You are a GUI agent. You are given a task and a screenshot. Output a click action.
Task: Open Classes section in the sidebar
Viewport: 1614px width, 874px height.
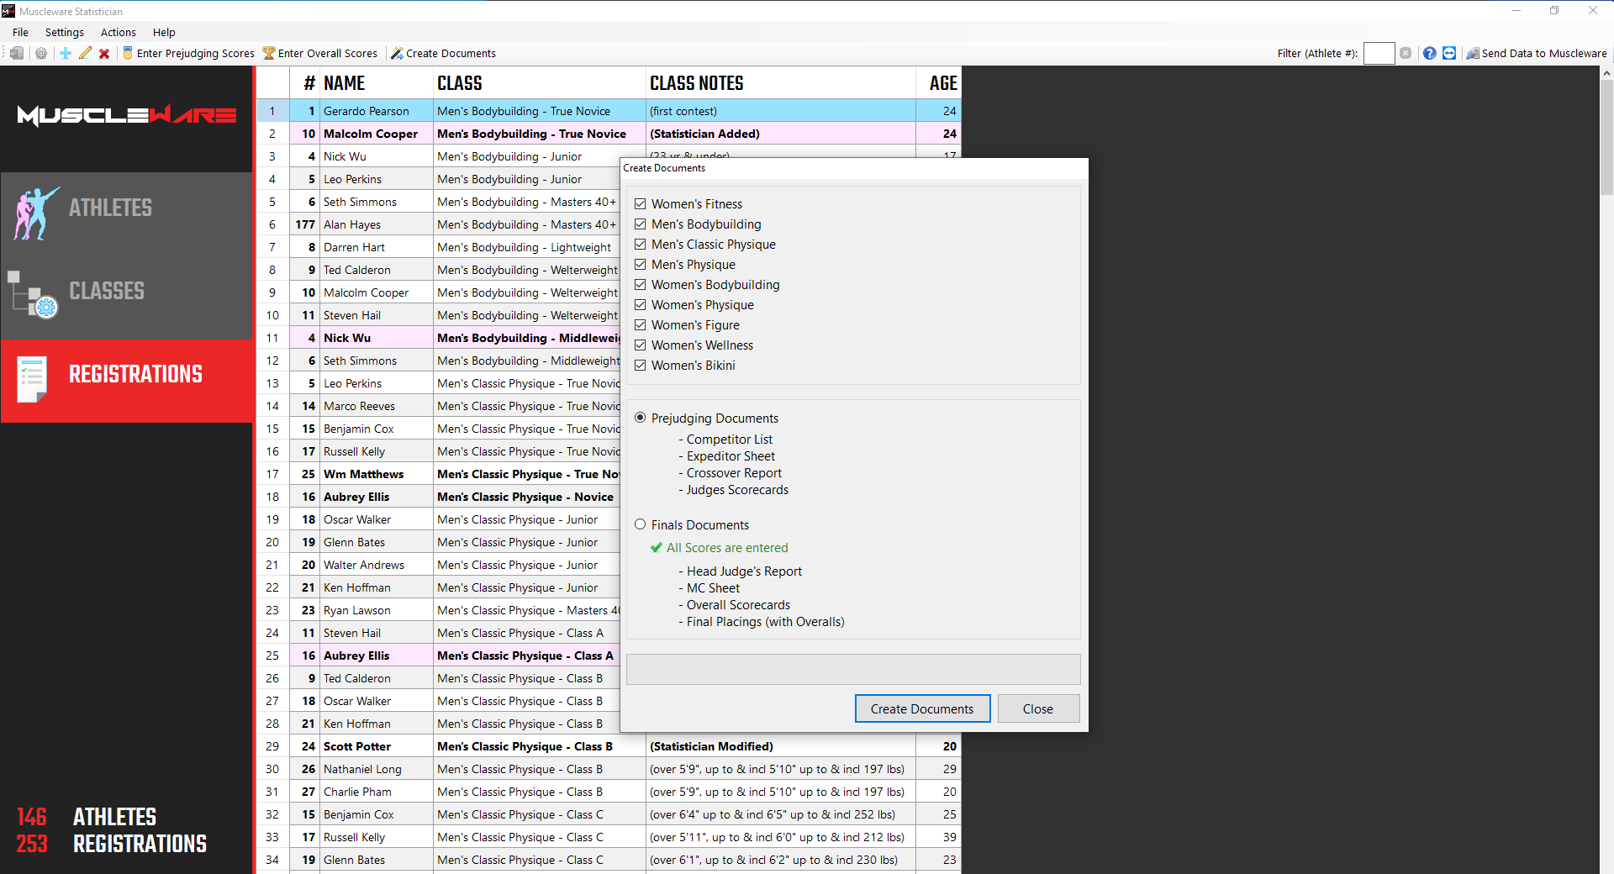[x=126, y=292]
